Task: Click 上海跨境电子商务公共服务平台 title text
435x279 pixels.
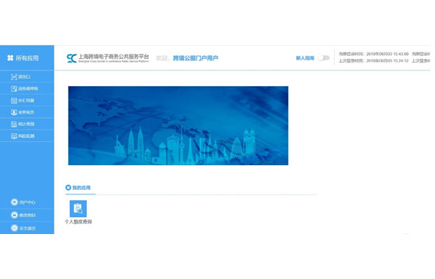Action: point(113,57)
